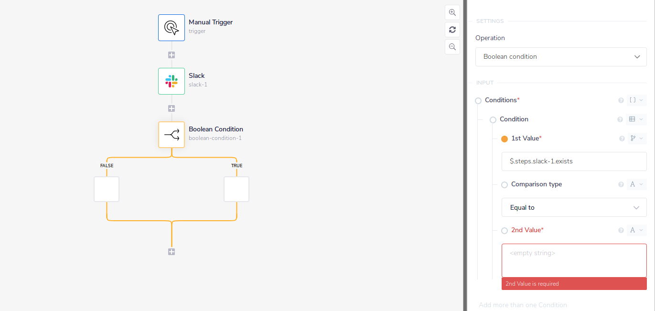655x311 pixels.
Task: Toggle the 1st Value orange radio circle
Action: point(505,139)
